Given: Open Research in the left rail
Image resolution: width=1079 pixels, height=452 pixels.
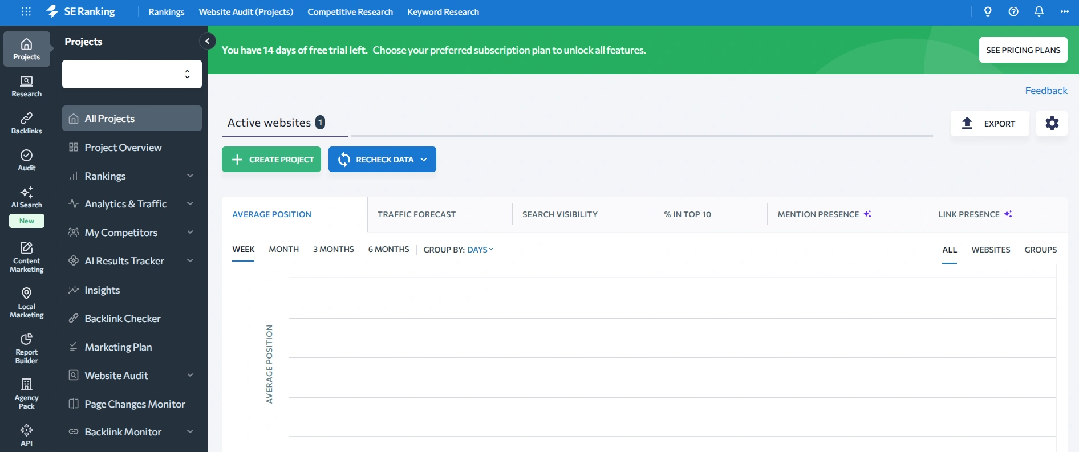Looking at the screenshot, I should coord(27,86).
